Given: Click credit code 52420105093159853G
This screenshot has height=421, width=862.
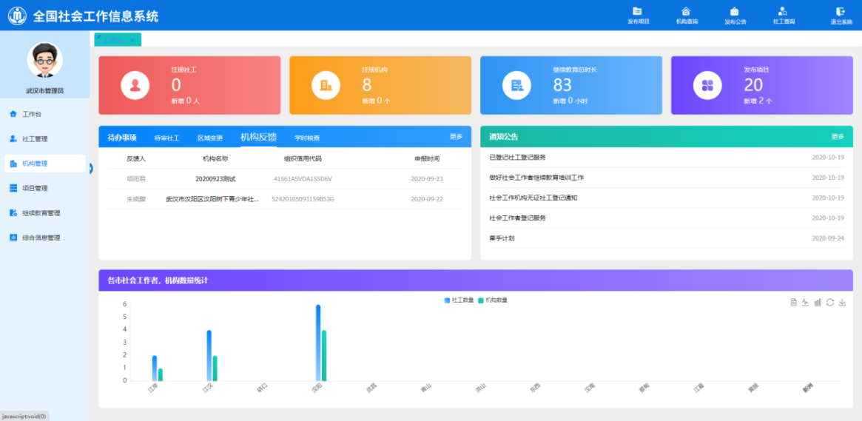Looking at the screenshot, I should [303, 199].
